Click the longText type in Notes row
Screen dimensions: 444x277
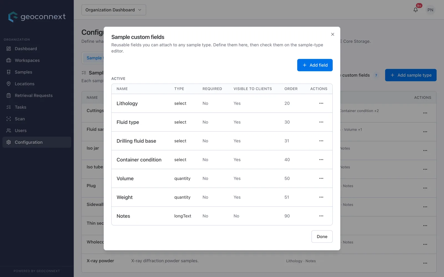[183, 216]
